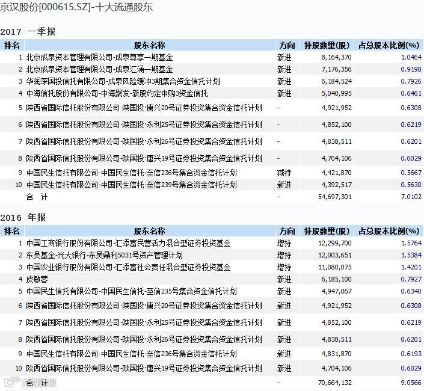Viewport: 424px width, 391px height.
Task: Click 2017 total shares 54,697,301
Action: (335, 197)
